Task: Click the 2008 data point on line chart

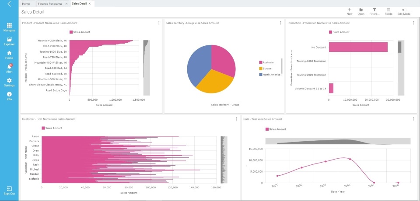Action: 350,159
